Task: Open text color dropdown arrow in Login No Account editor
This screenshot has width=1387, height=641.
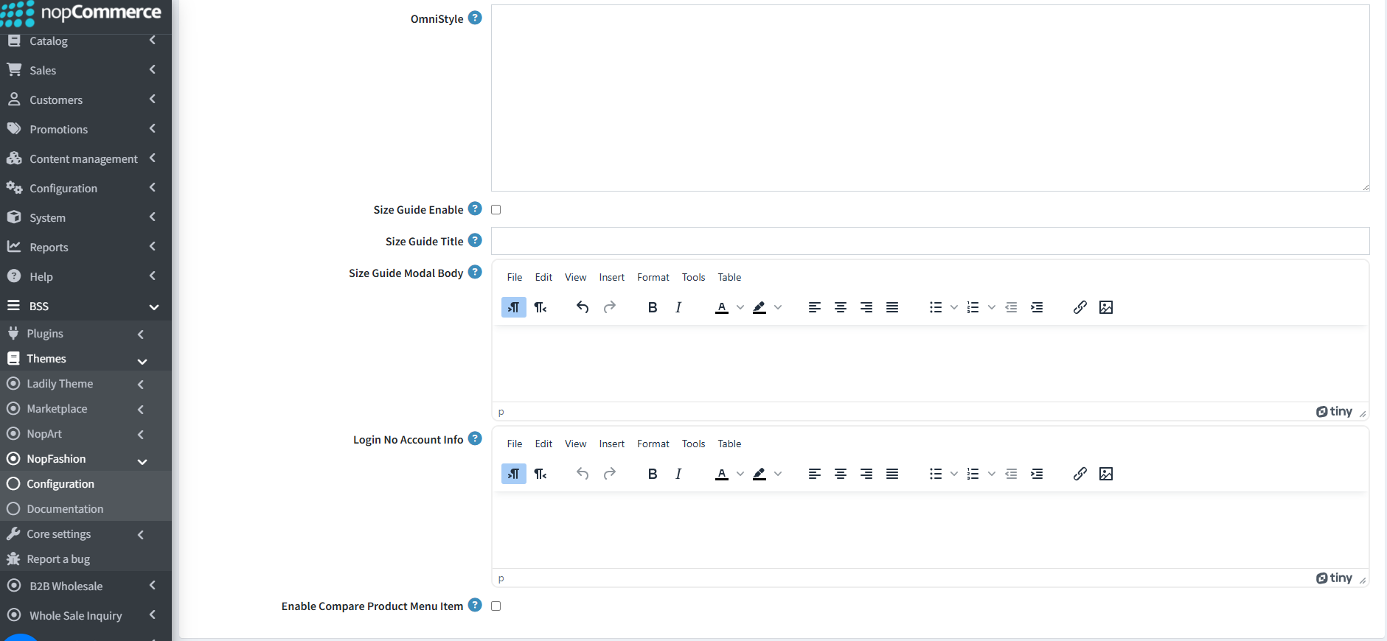Action: pyautogui.click(x=740, y=474)
